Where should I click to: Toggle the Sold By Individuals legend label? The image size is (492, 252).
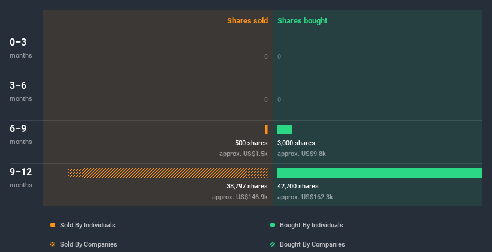point(87,225)
